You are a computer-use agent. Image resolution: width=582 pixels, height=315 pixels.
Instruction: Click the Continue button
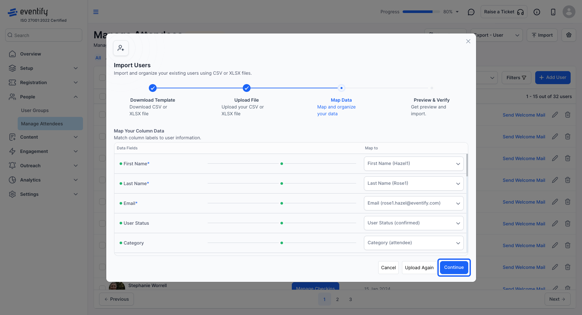pyautogui.click(x=454, y=268)
